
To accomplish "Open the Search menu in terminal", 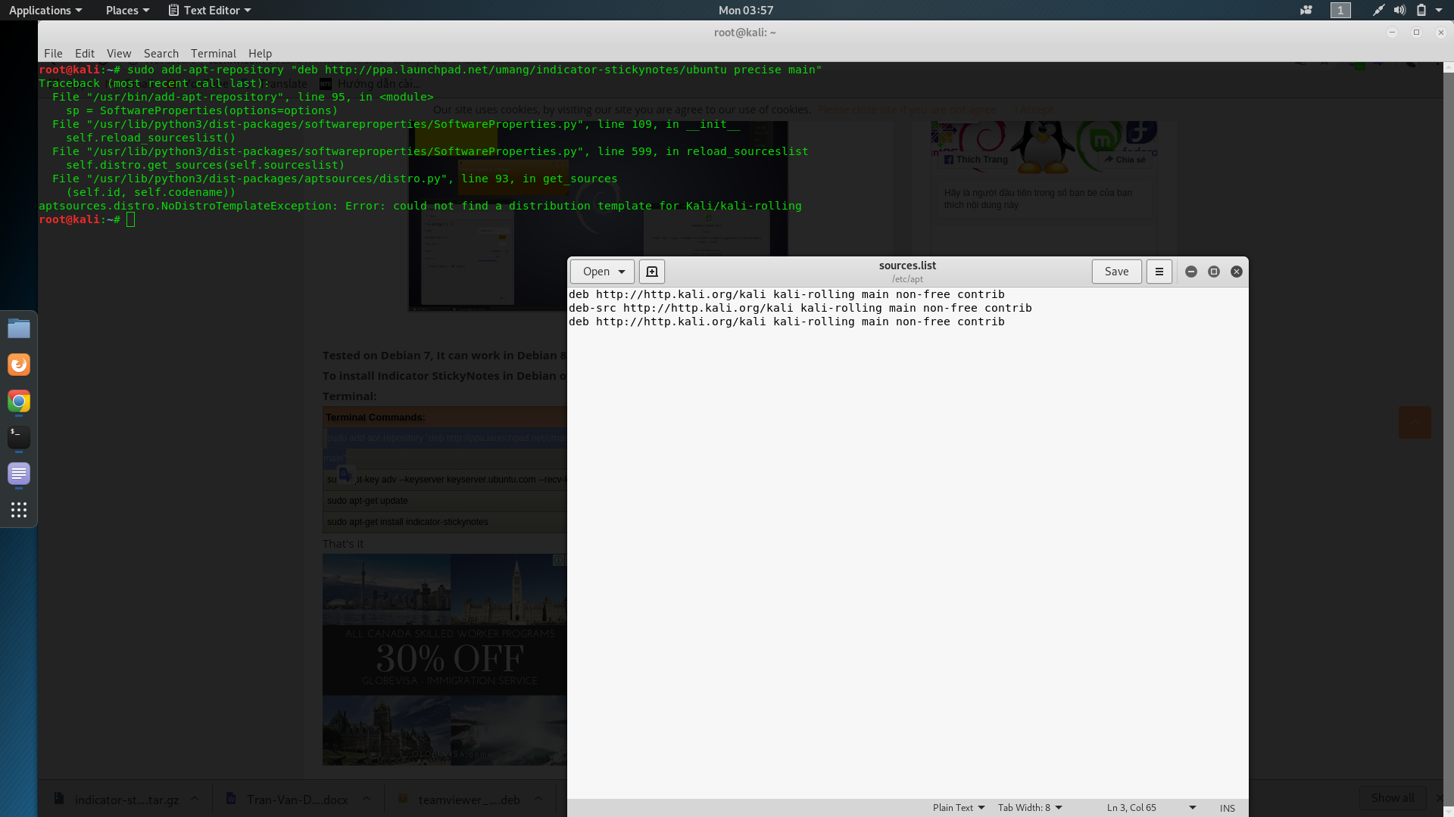I will [x=161, y=53].
